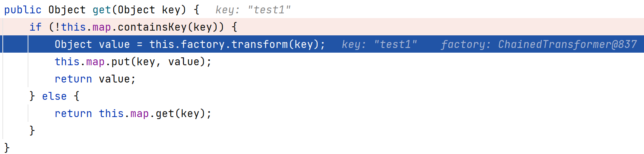The image size is (644, 154).
Task: Click the transform method call
Action: tap(260, 44)
